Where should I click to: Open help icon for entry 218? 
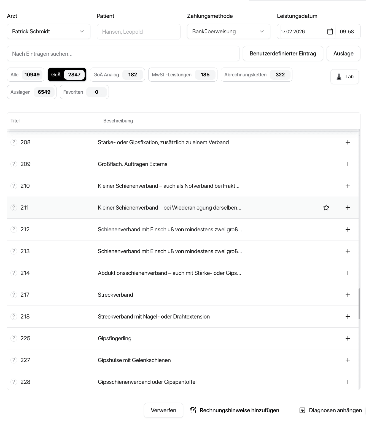pos(14,317)
